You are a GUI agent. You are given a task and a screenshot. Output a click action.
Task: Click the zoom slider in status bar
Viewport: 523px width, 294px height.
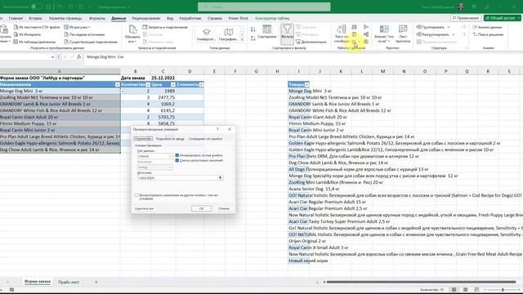click(503, 290)
